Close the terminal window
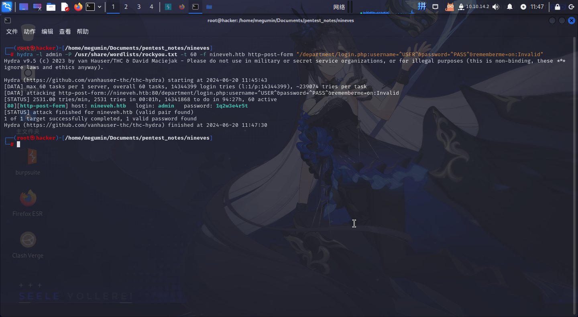This screenshot has width=578, height=317. pyautogui.click(x=572, y=20)
